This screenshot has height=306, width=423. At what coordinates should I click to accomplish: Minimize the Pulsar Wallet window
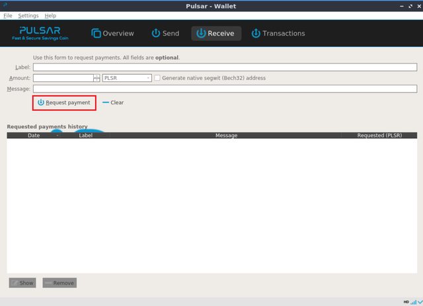tap(402, 6)
